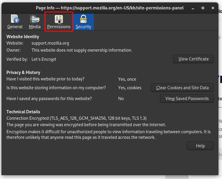
Task: Click the Website Identity heading
Action: point(23,37)
